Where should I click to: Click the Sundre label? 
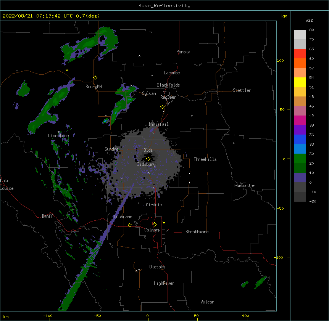click(111, 149)
